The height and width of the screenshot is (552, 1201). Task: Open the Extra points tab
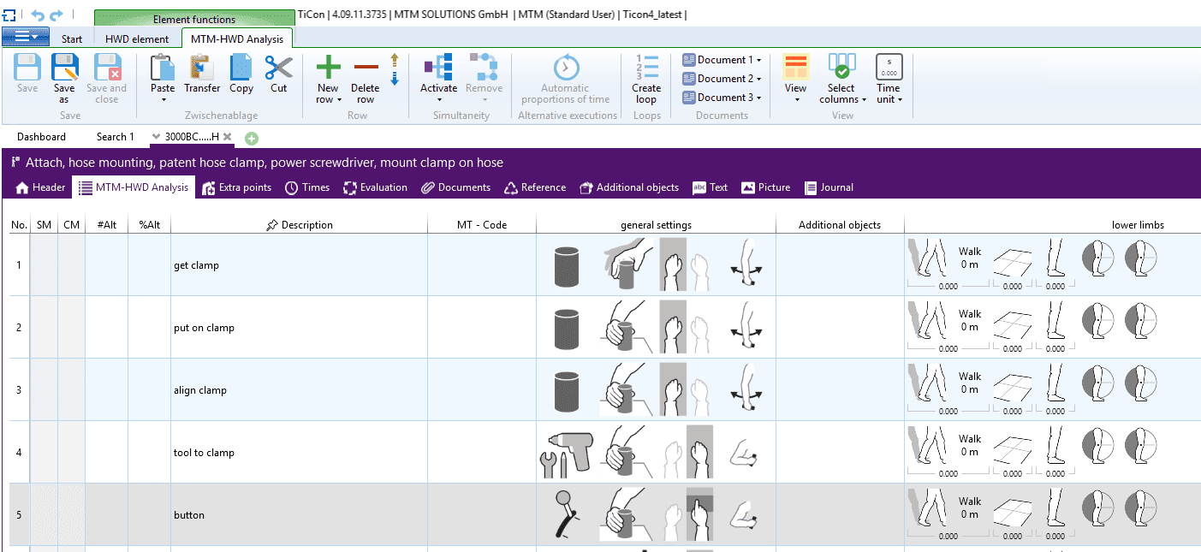click(x=237, y=187)
